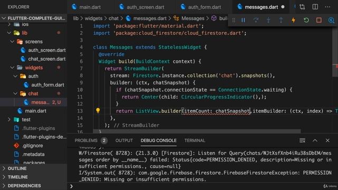Select the DEBUG CONSOLE tab
Viewport: 338px width, 190px height.
pyautogui.click(x=158, y=140)
